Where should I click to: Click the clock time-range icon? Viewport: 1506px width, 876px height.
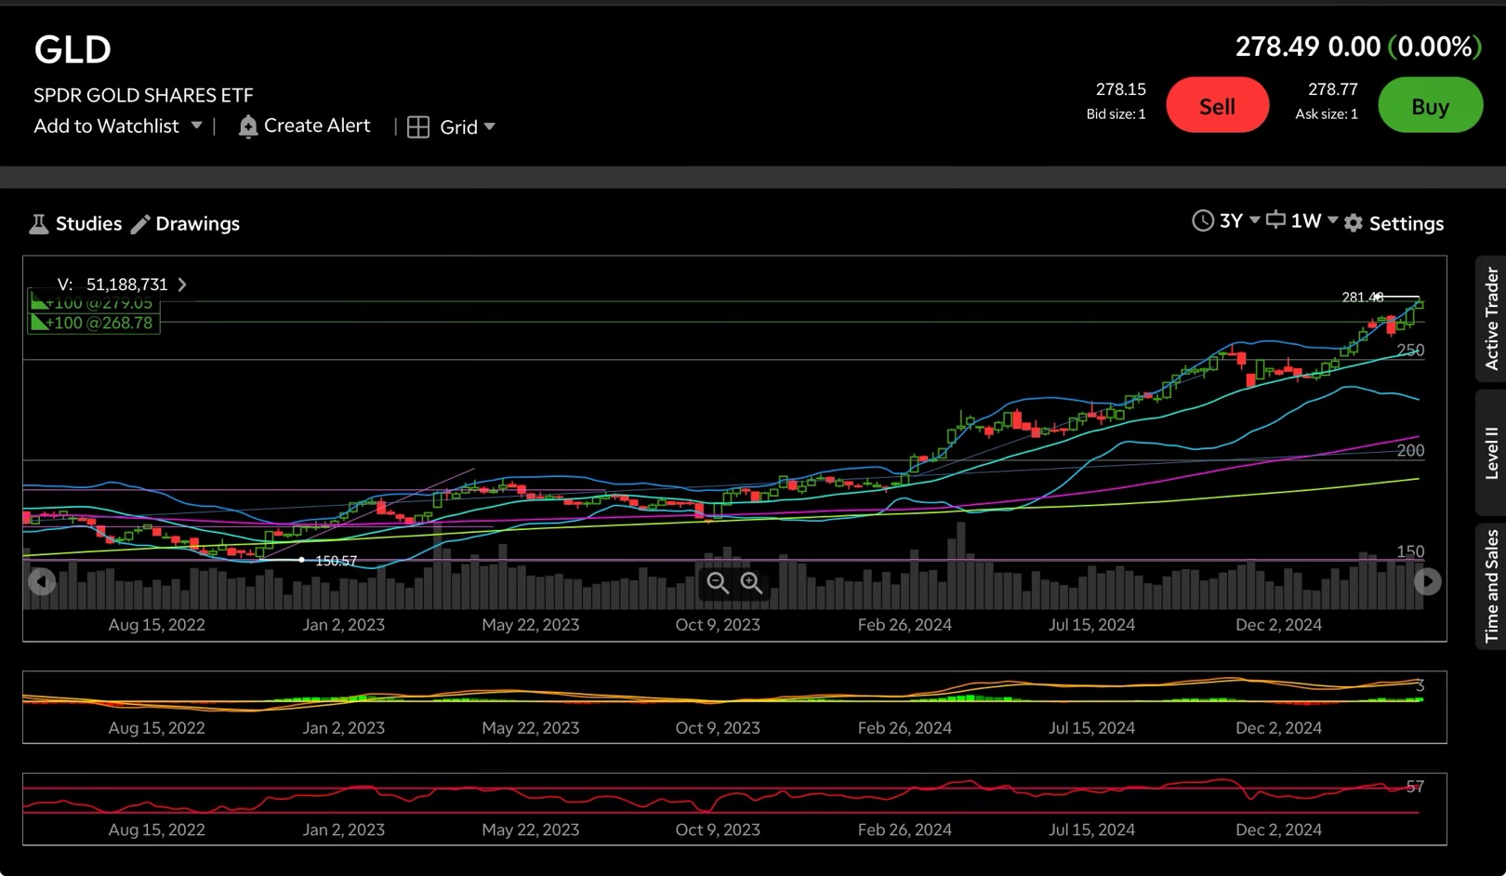click(1203, 220)
